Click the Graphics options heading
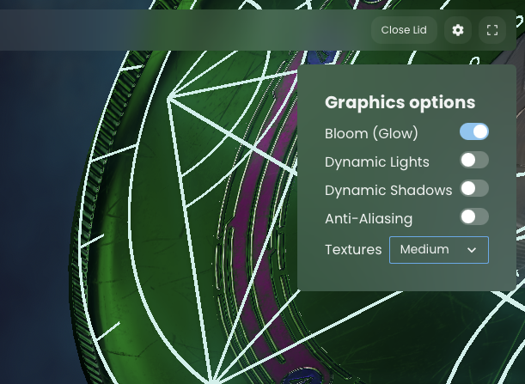Viewport: 525px width, 384px height. tap(400, 102)
